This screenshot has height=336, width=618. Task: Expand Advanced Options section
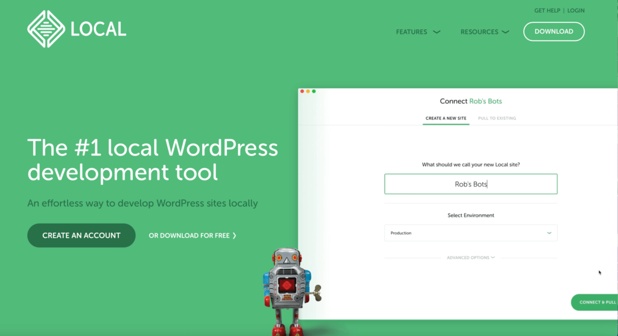click(470, 258)
